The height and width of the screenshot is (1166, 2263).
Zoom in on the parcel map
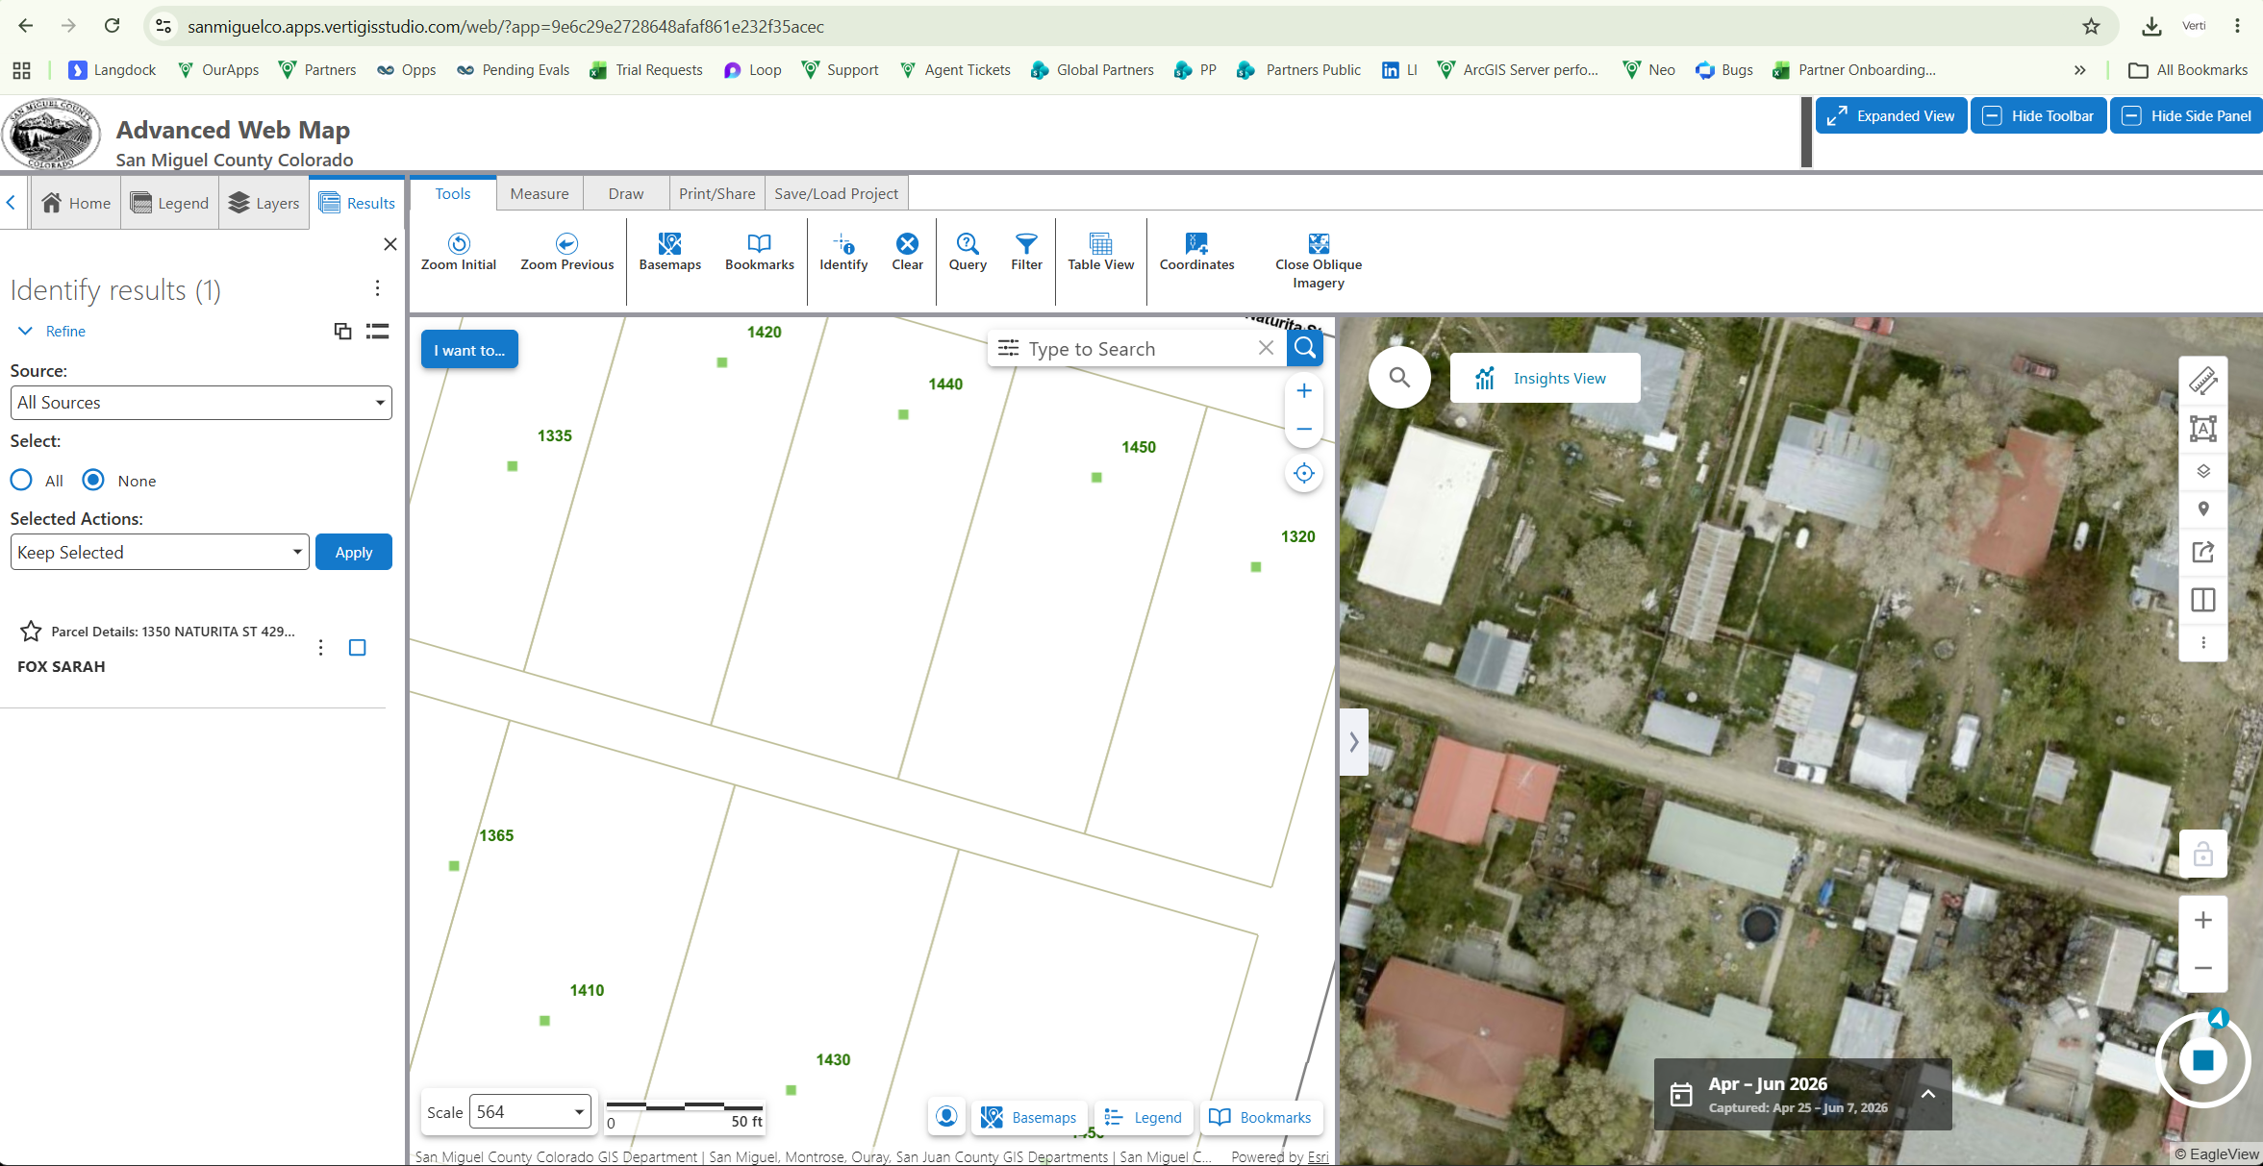pyautogui.click(x=1304, y=390)
